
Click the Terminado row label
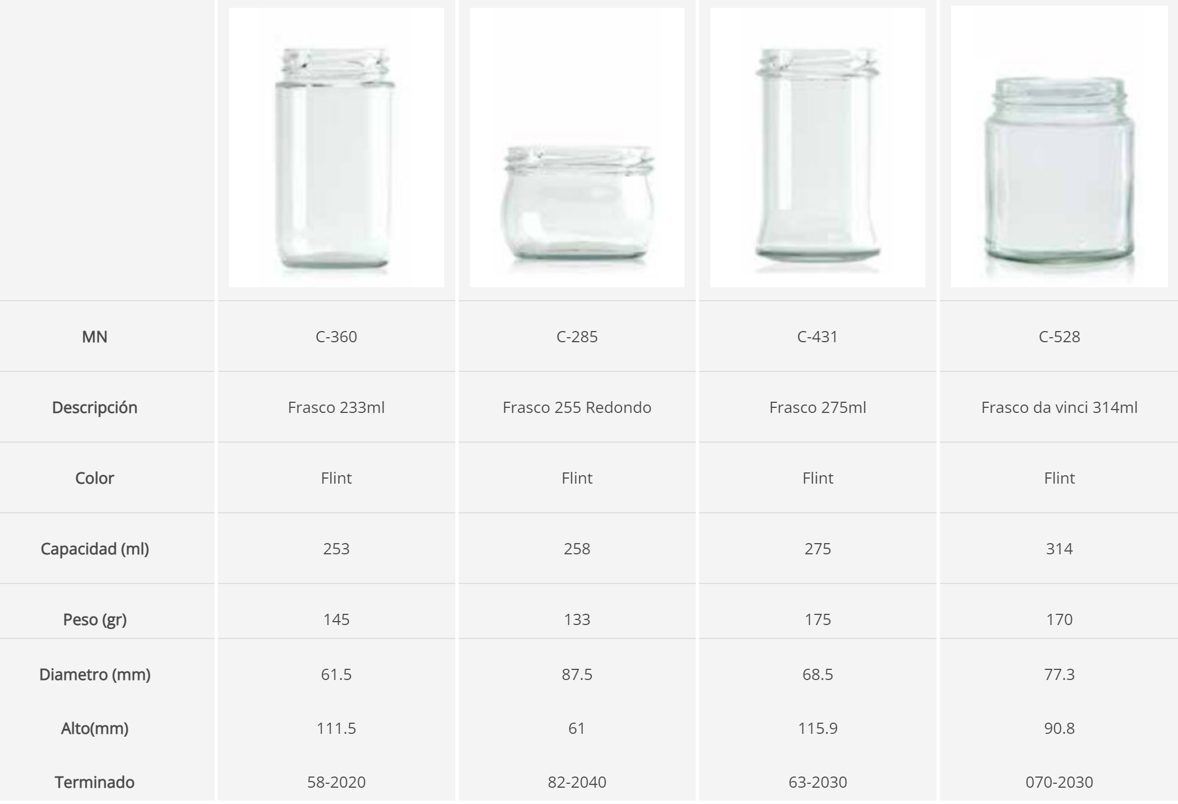(x=94, y=782)
